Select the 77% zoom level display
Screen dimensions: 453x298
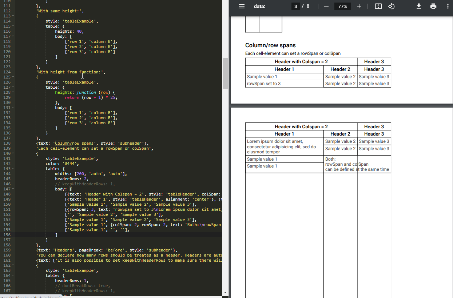point(342,6)
